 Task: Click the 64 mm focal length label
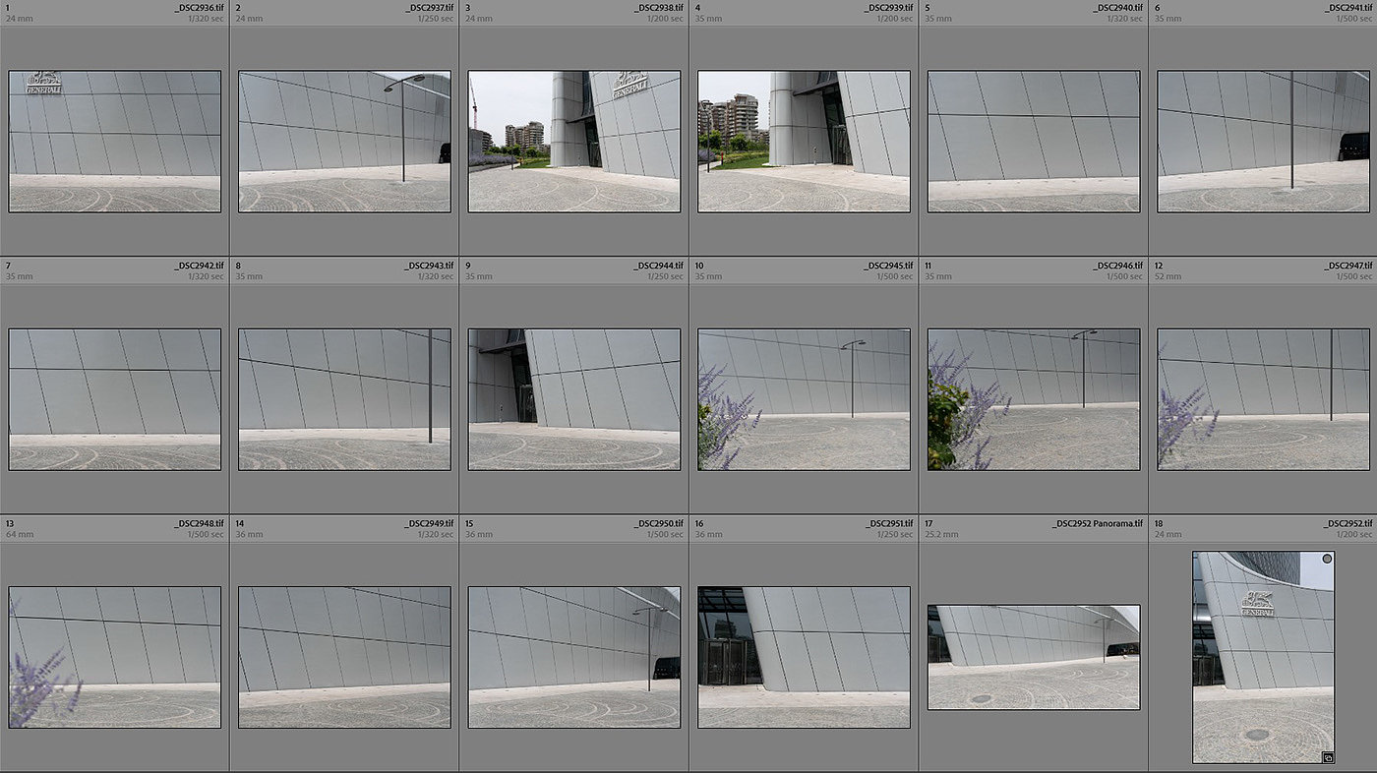click(x=19, y=535)
